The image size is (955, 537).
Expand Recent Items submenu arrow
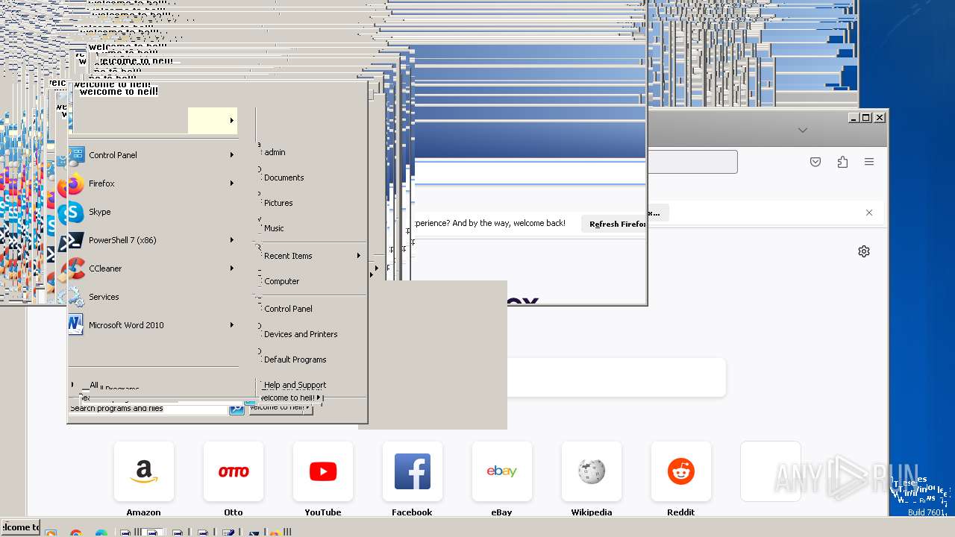tap(359, 256)
